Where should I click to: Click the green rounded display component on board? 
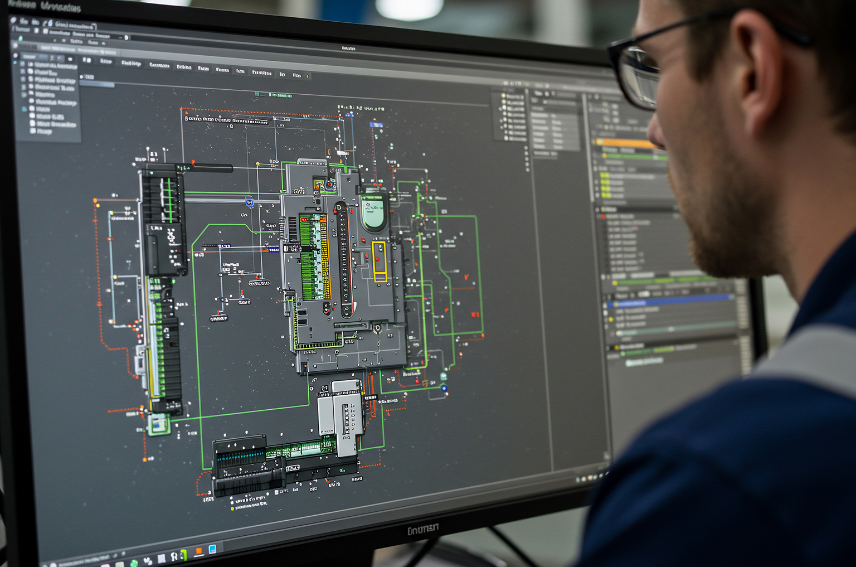373,212
